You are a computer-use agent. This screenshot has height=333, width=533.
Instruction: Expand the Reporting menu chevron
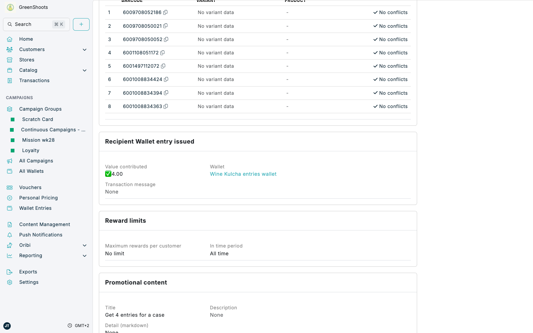[85, 256]
